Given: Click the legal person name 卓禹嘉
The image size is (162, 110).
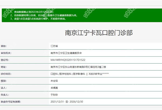Looking at the screenshot, I should [54, 88].
